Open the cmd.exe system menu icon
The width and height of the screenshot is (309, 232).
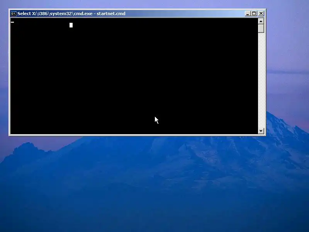pyautogui.click(x=14, y=14)
